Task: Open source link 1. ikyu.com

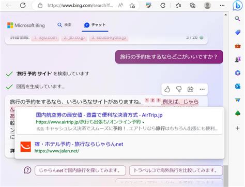Action: (45, 37)
